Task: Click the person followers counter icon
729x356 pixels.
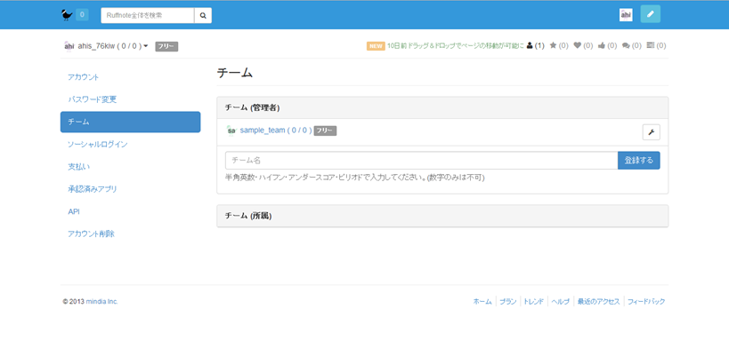Action: [531, 45]
